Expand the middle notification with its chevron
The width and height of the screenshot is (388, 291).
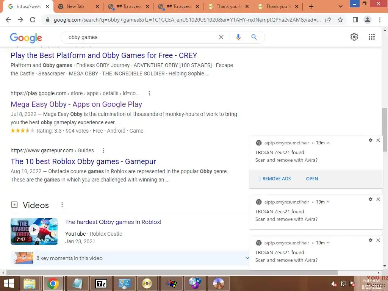coord(328,202)
